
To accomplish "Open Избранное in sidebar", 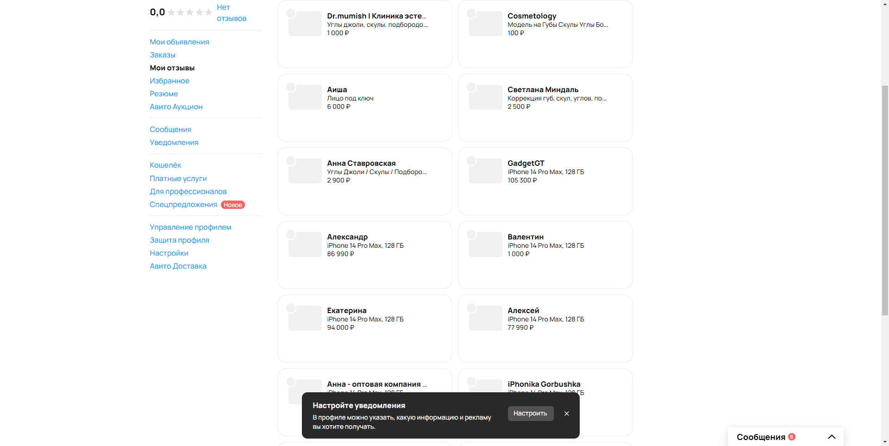I will coord(169,81).
